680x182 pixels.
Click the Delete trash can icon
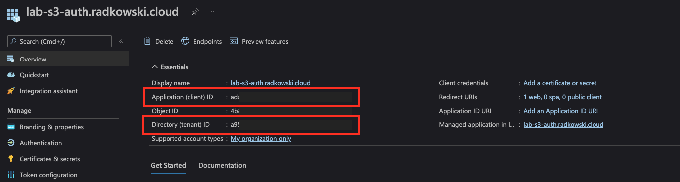tap(147, 41)
